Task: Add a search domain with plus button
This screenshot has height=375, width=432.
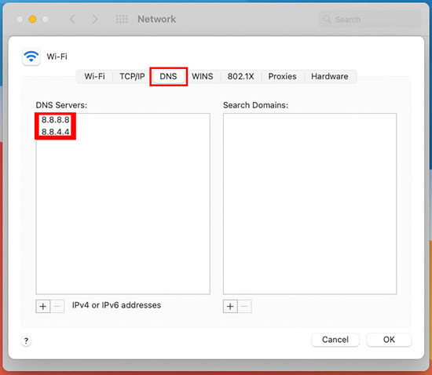Action: [230, 306]
